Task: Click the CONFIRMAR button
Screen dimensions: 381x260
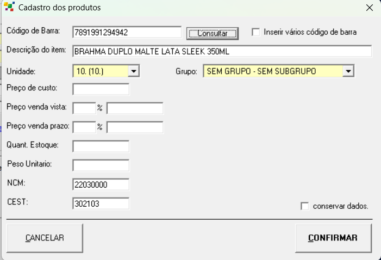Action: (x=333, y=238)
